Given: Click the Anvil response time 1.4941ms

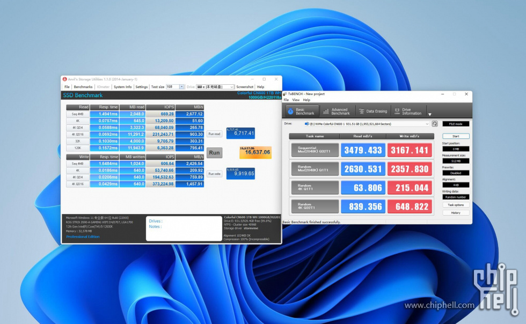Looking at the screenshot, I should click(104, 114).
